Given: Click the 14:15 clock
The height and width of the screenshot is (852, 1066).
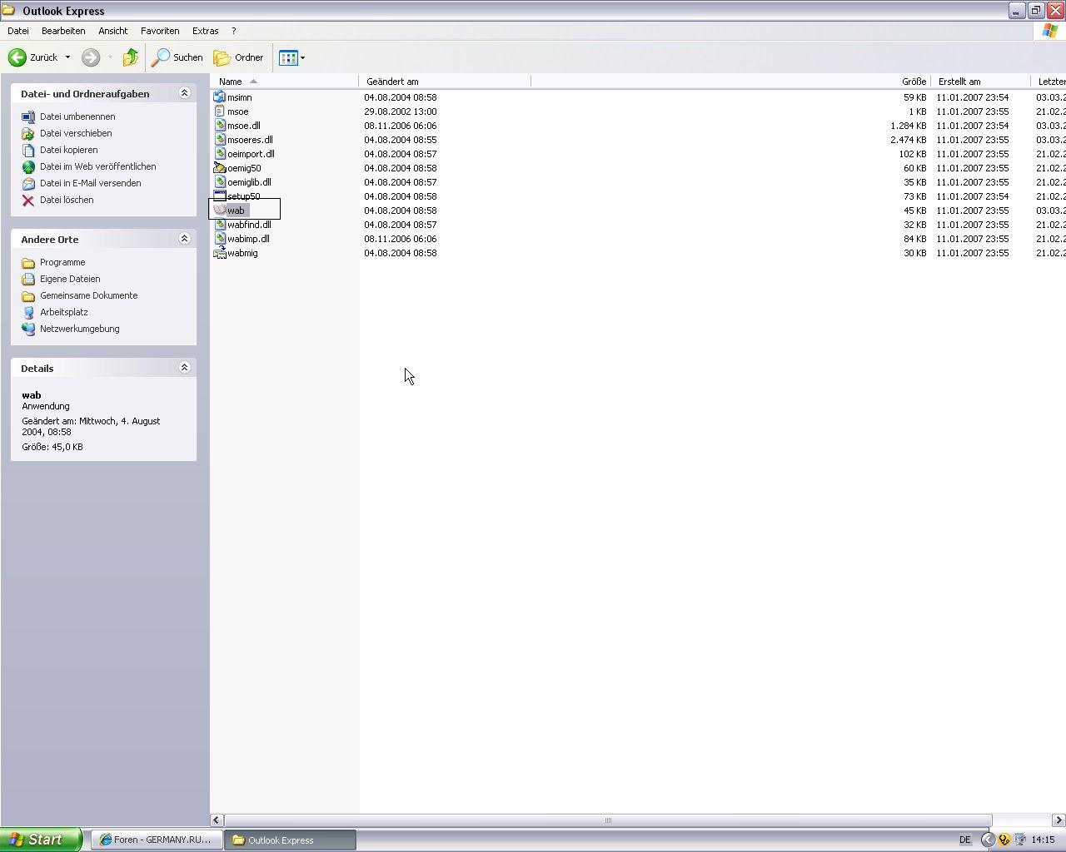Looking at the screenshot, I should pos(1043,840).
